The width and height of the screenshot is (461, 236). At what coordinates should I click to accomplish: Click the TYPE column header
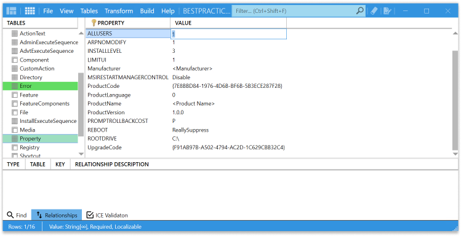[13, 164]
